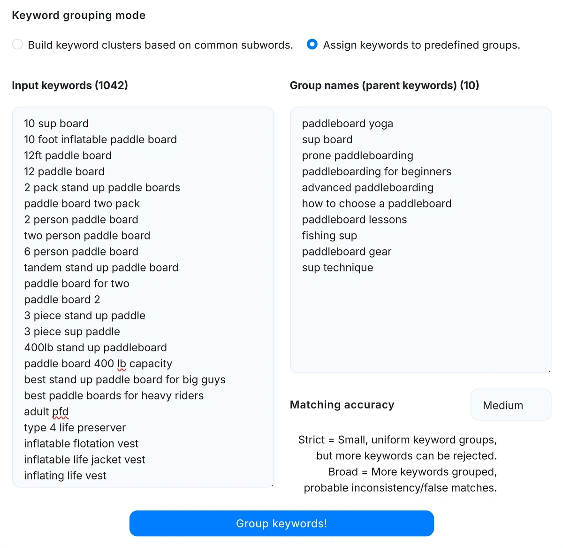
Task: Click the 'inflating life vest' keyword line
Action: click(65, 476)
